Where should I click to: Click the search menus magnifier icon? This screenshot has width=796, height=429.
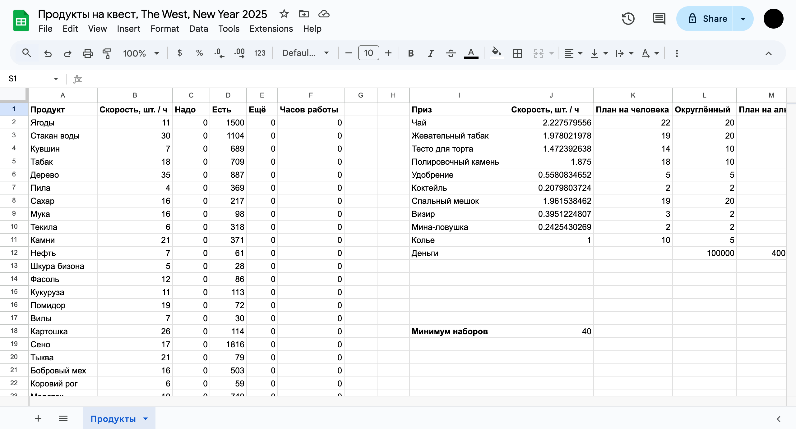point(27,53)
